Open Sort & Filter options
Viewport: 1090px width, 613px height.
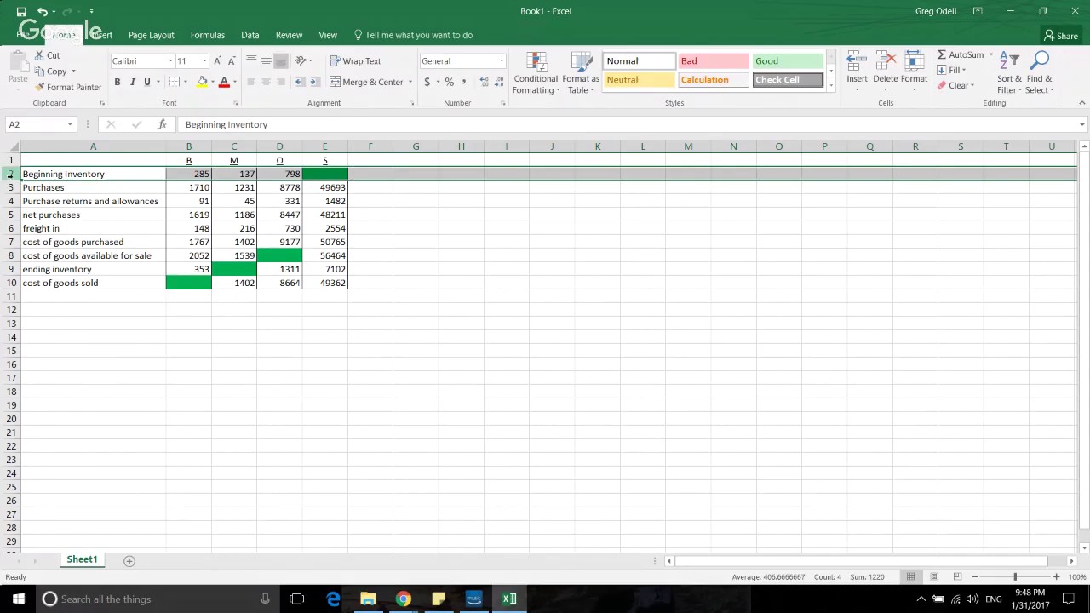(x=1010, y=73)
